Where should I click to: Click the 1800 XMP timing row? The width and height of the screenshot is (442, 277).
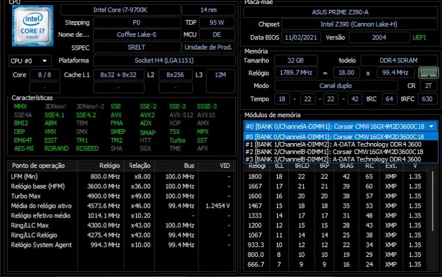(x=337, y=177)
